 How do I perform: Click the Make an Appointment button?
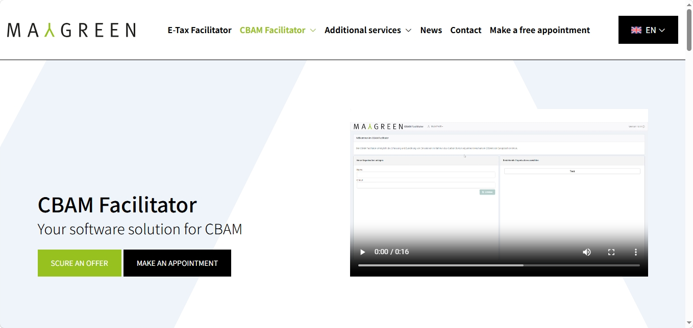coord(177,263)
